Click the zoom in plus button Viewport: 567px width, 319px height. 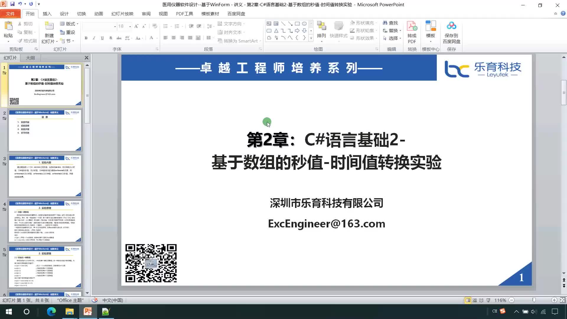554,300
